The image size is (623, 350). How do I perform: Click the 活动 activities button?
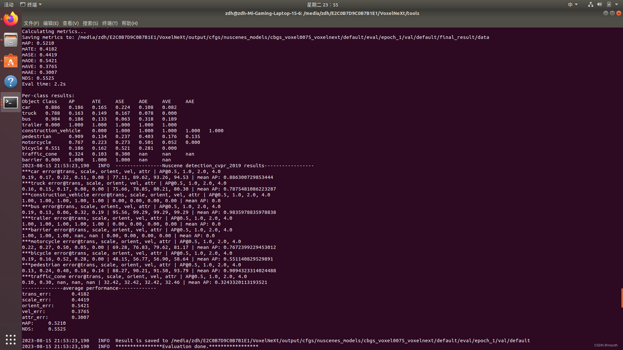click(9, 5)
